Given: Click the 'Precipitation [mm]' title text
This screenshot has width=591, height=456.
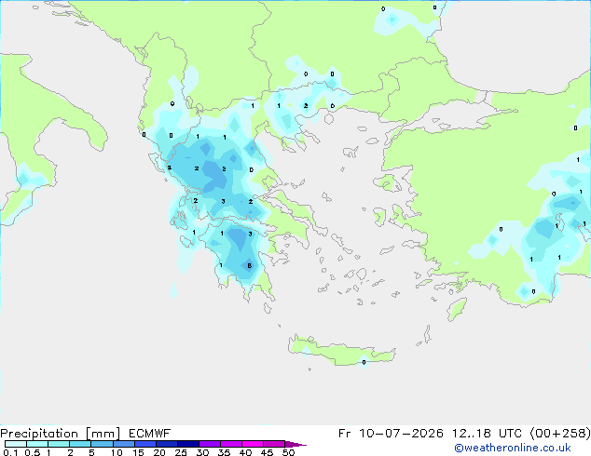Looking at the screenshot, I should 61,434.
